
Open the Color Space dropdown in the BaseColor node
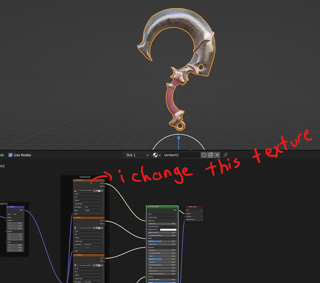point(94,207)
